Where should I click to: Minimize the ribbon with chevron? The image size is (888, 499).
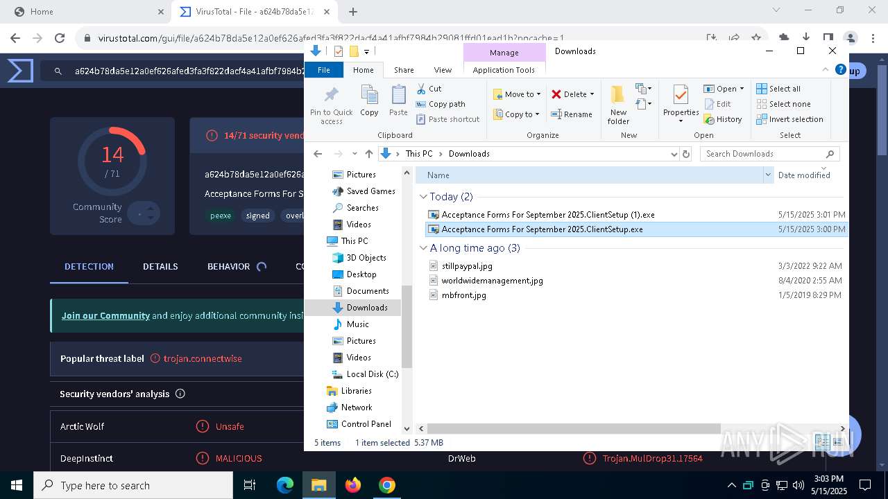pyautogui.click(x=826, y=70)
